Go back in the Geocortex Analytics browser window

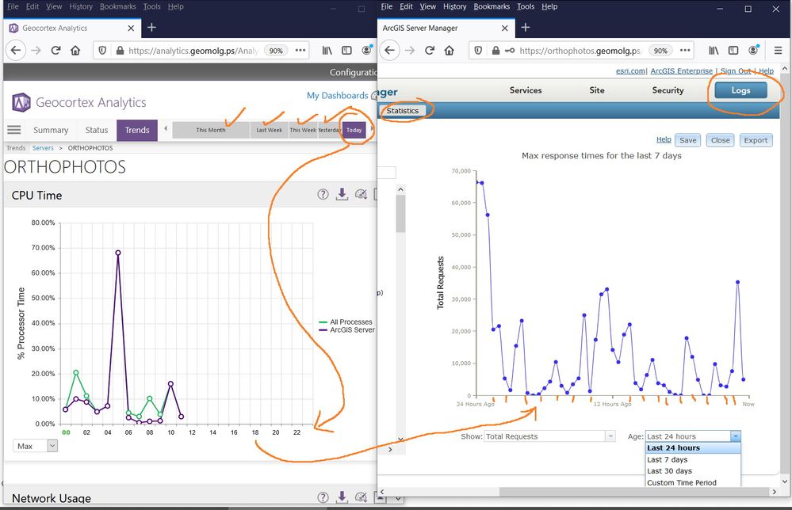click(16, 51)
